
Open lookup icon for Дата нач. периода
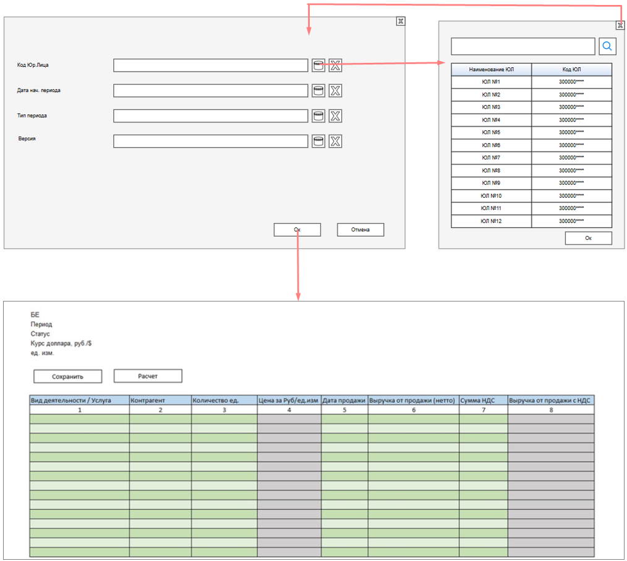(x=318, y=91)
